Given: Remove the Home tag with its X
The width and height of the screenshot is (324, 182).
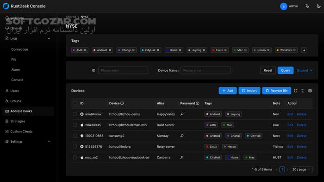Looking at the screenshot, I should click(180, 50).
